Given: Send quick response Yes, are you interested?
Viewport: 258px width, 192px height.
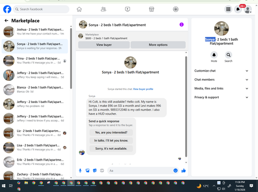Looking at the screenshot, I should [111, 132].
